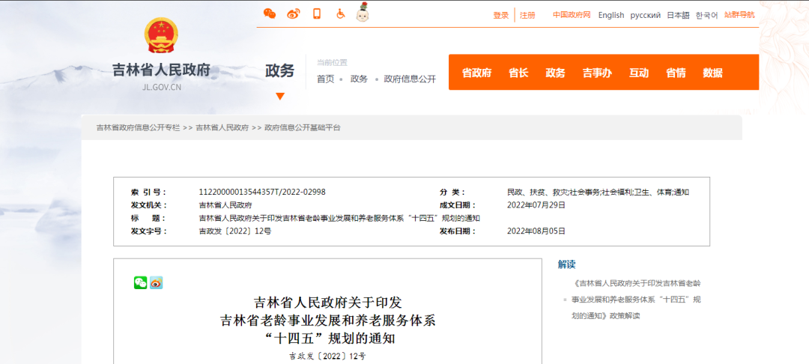
Task: Select 吉事办 in the orange nav bar
Action: coord(597,73)
